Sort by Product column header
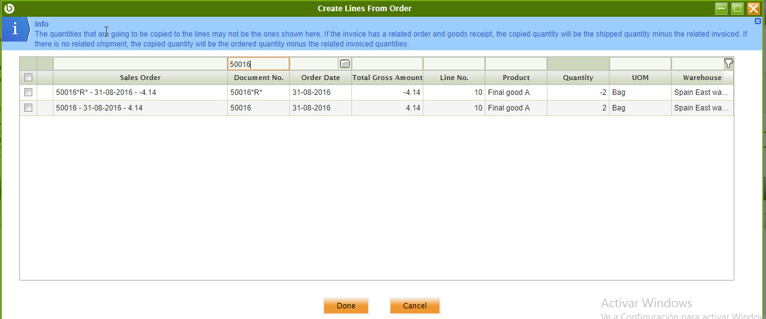Screen dimensions: 766x319 516,78
